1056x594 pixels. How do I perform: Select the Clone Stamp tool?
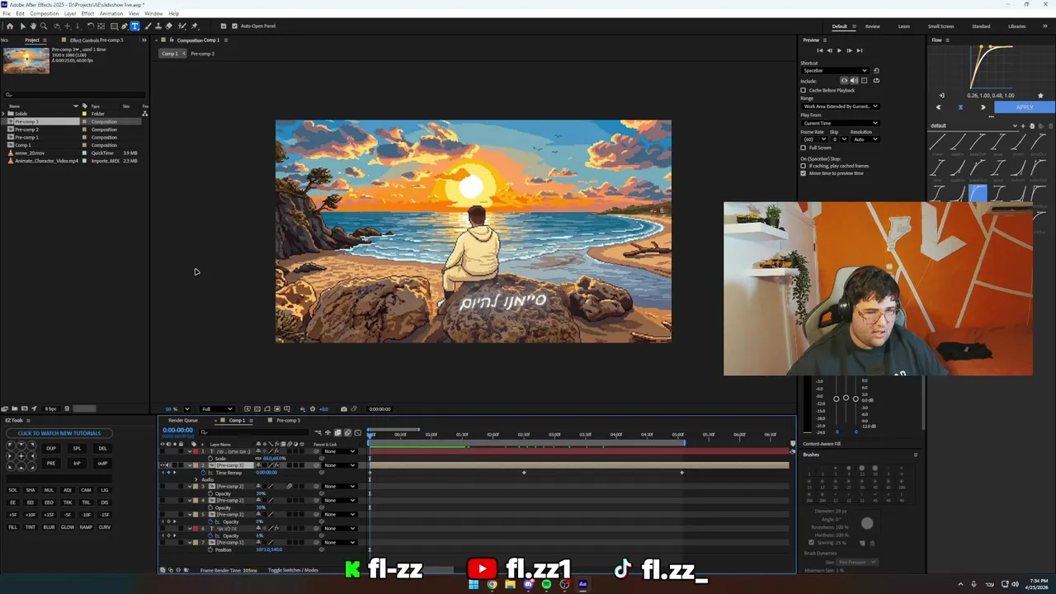pyautogui.click(x=158, y=26)
